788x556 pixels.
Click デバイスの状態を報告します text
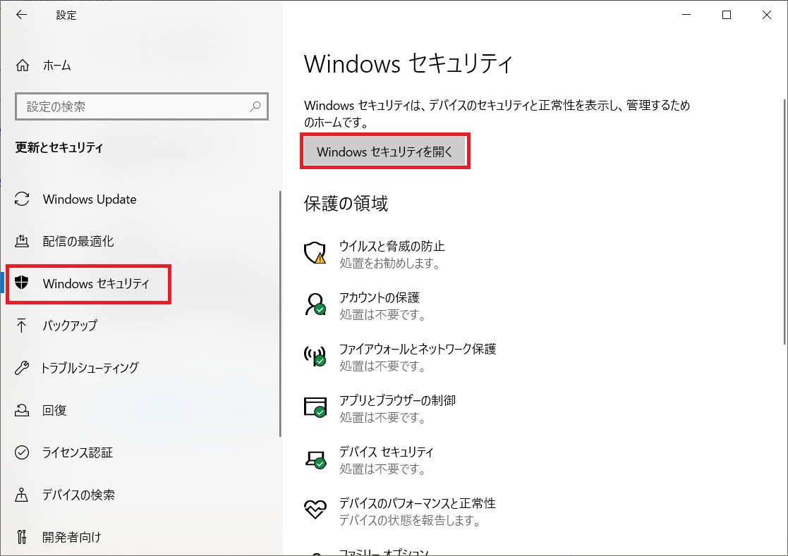point(410,520)
